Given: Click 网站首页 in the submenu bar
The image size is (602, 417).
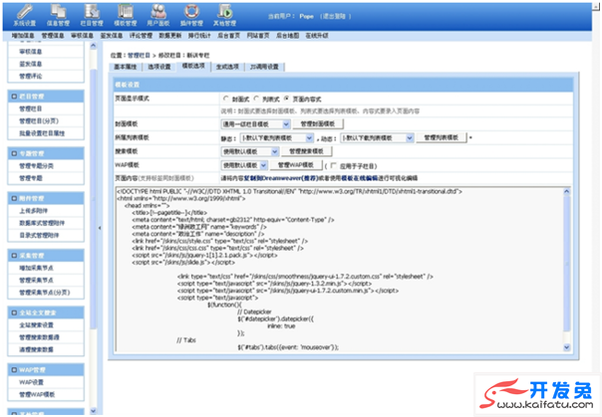Looking at the screenshot, I should (258, 36).
